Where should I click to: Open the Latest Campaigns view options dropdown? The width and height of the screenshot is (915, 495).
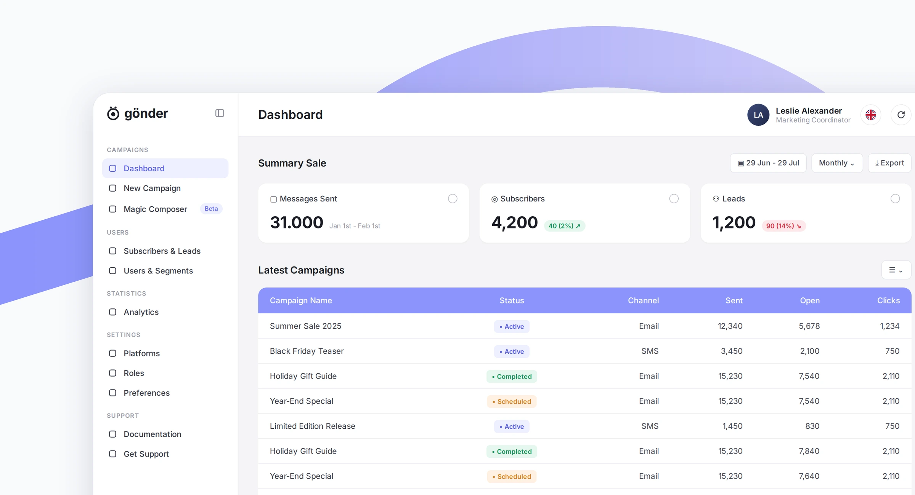pyautogui.click(x=896, y=270)
